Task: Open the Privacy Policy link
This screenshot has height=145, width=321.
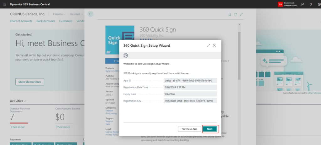Action: [112, 135]
